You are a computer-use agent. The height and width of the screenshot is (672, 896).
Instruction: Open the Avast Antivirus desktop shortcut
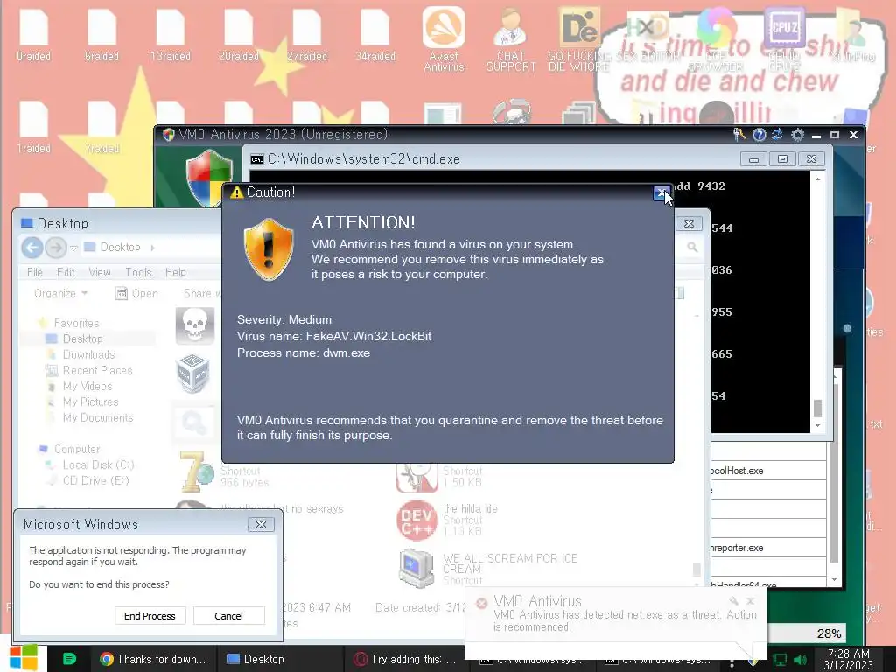pos(444,38)
